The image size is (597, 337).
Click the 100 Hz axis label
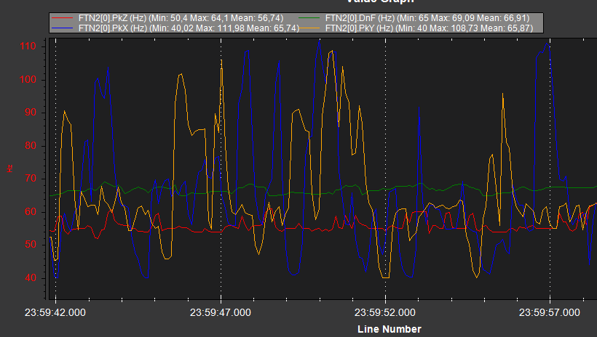click(28, 79)
